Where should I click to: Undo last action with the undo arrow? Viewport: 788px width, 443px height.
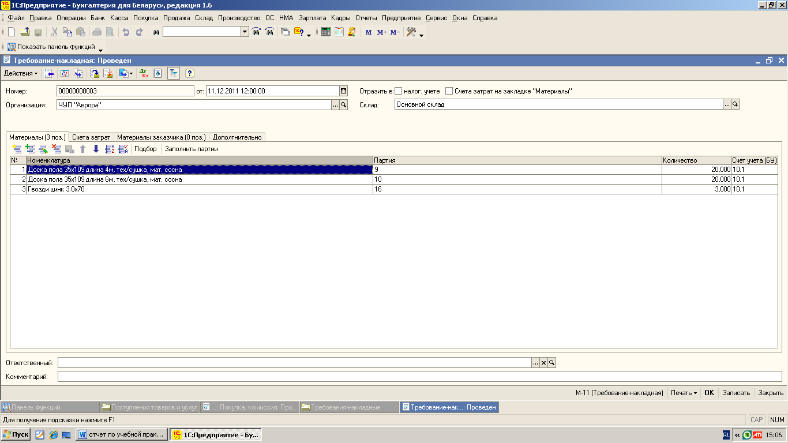tap(125, 32)
